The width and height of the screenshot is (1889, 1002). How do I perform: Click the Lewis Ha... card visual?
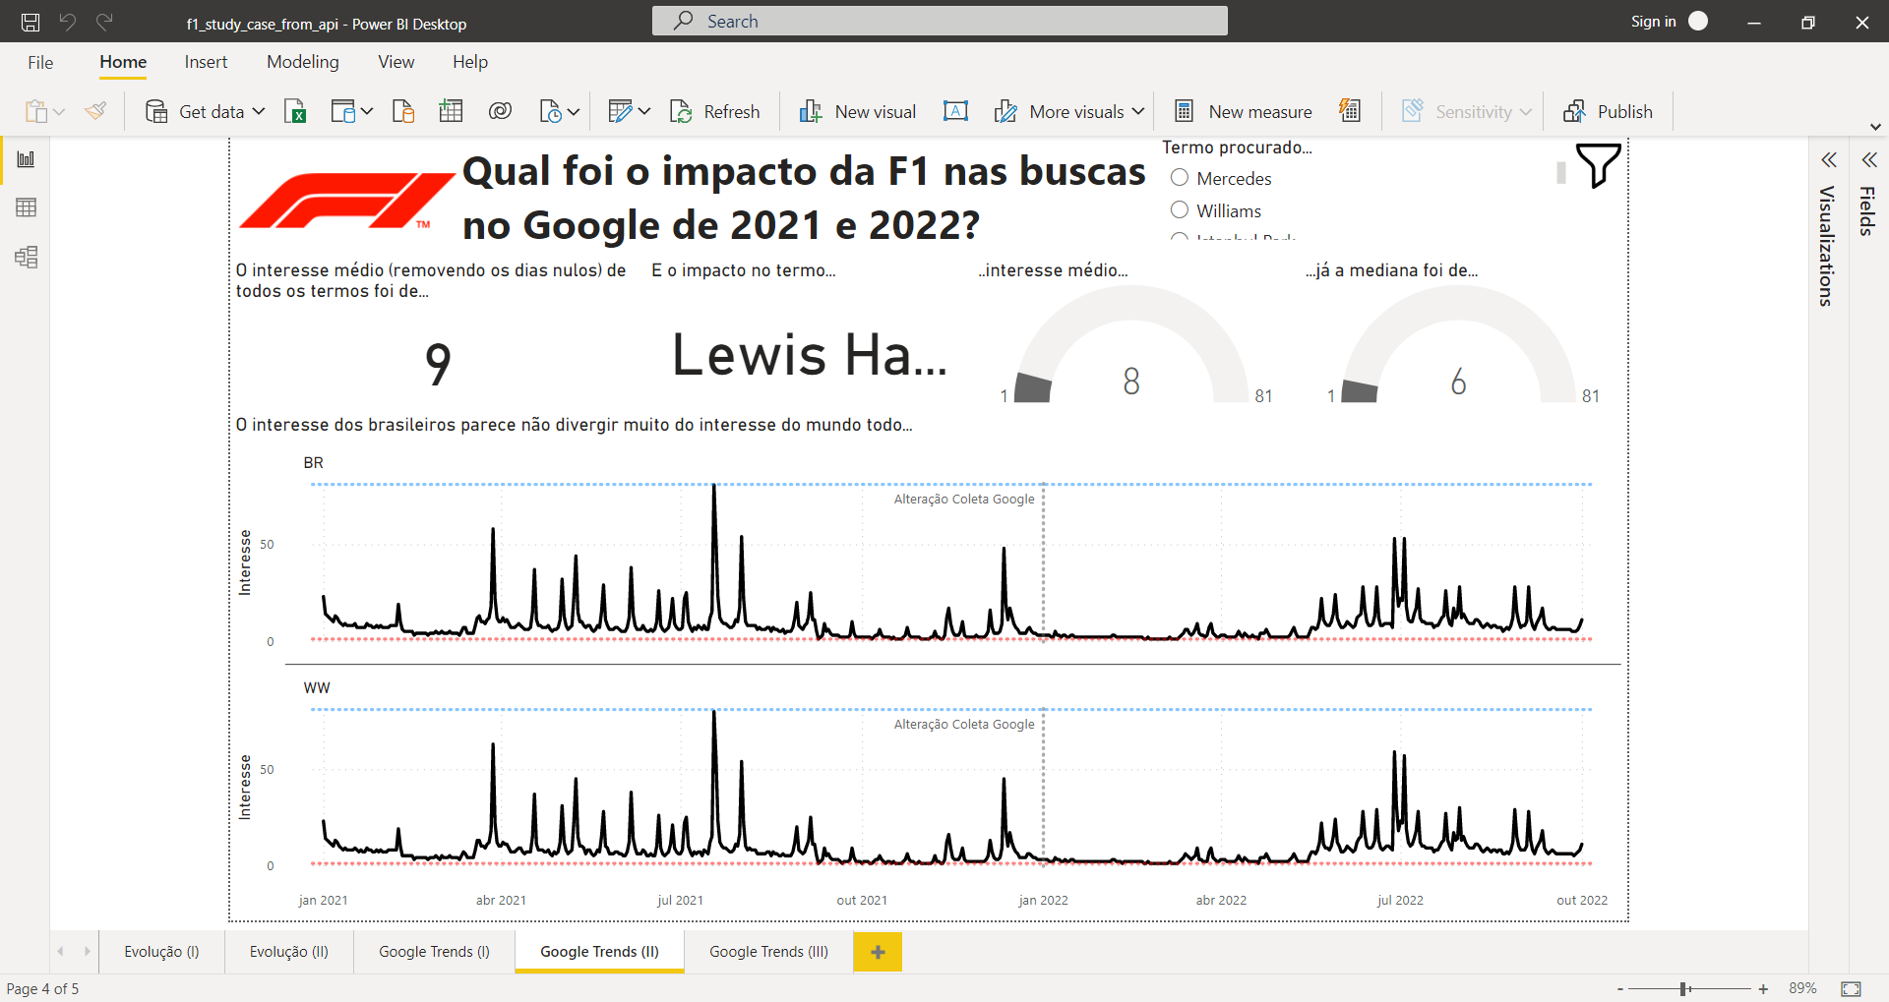tap(809, 355)
